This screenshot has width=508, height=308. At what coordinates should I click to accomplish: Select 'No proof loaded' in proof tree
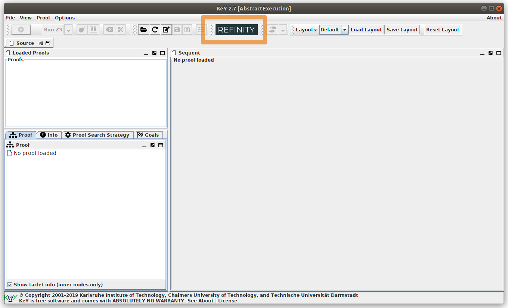click(x=35, y=153)
